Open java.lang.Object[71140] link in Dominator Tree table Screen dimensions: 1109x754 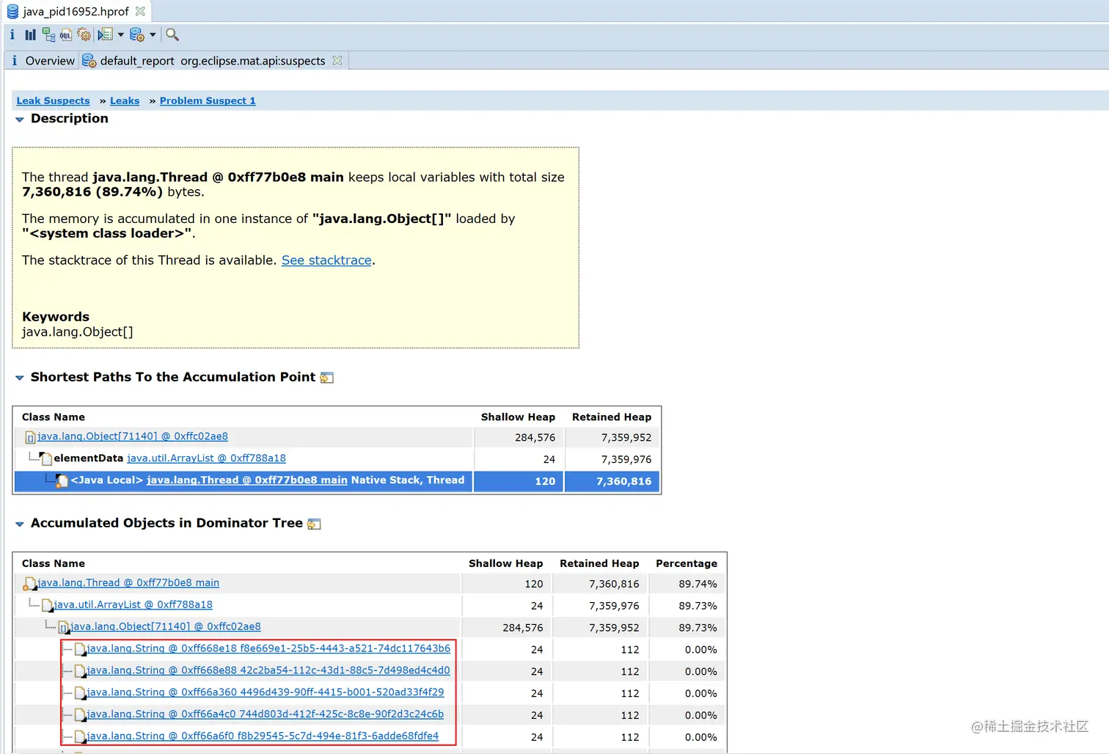(x=166, y=626)
